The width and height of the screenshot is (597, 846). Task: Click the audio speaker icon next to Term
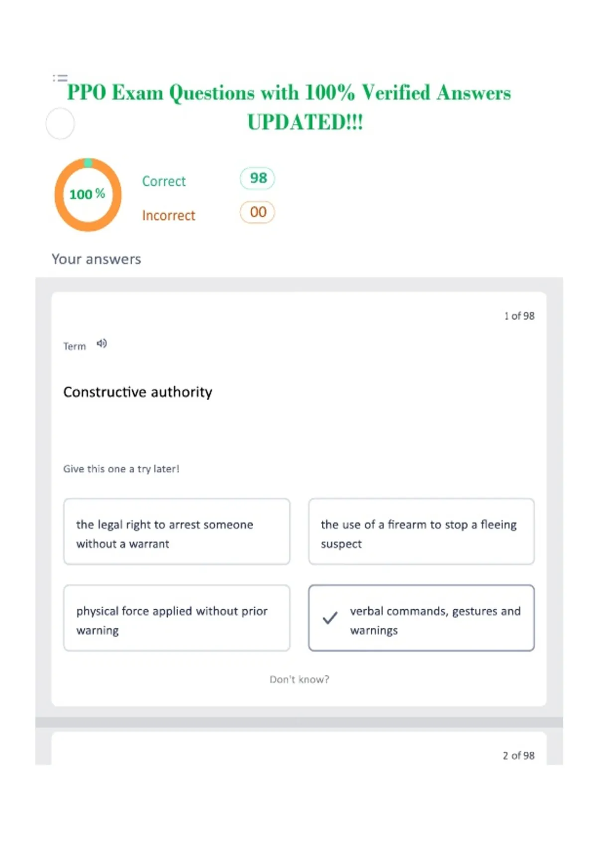click(101, 343)
